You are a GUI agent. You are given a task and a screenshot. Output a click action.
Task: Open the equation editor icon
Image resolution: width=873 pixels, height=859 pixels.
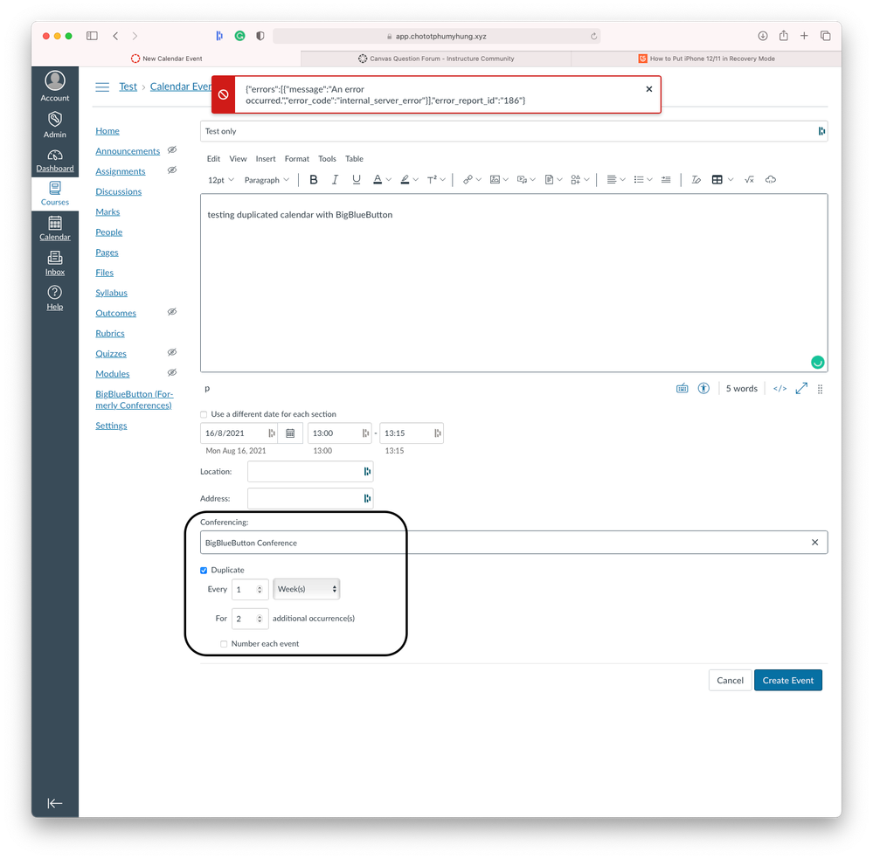click(750, 180)
